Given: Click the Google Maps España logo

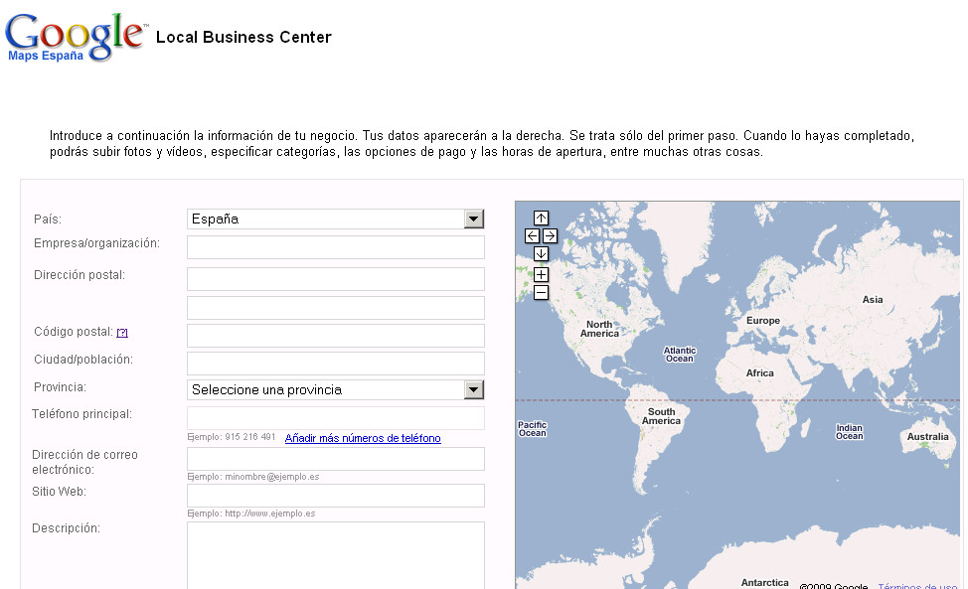Looking at the screenshot, I should tap(76, 38).
